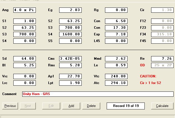
Task: Run Calculate on this horn design
Action: coord(162,106)
